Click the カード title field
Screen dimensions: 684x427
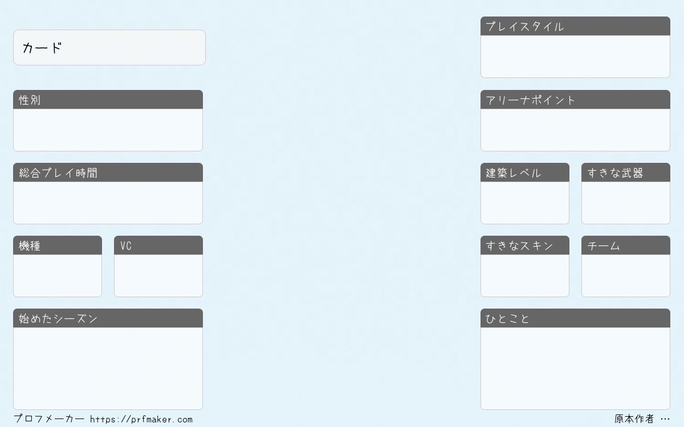point(109,48)
